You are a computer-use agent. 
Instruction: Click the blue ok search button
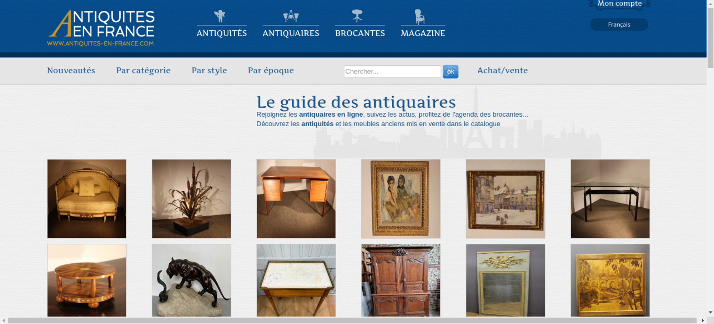pyautogui.click(x=451, y=72)
